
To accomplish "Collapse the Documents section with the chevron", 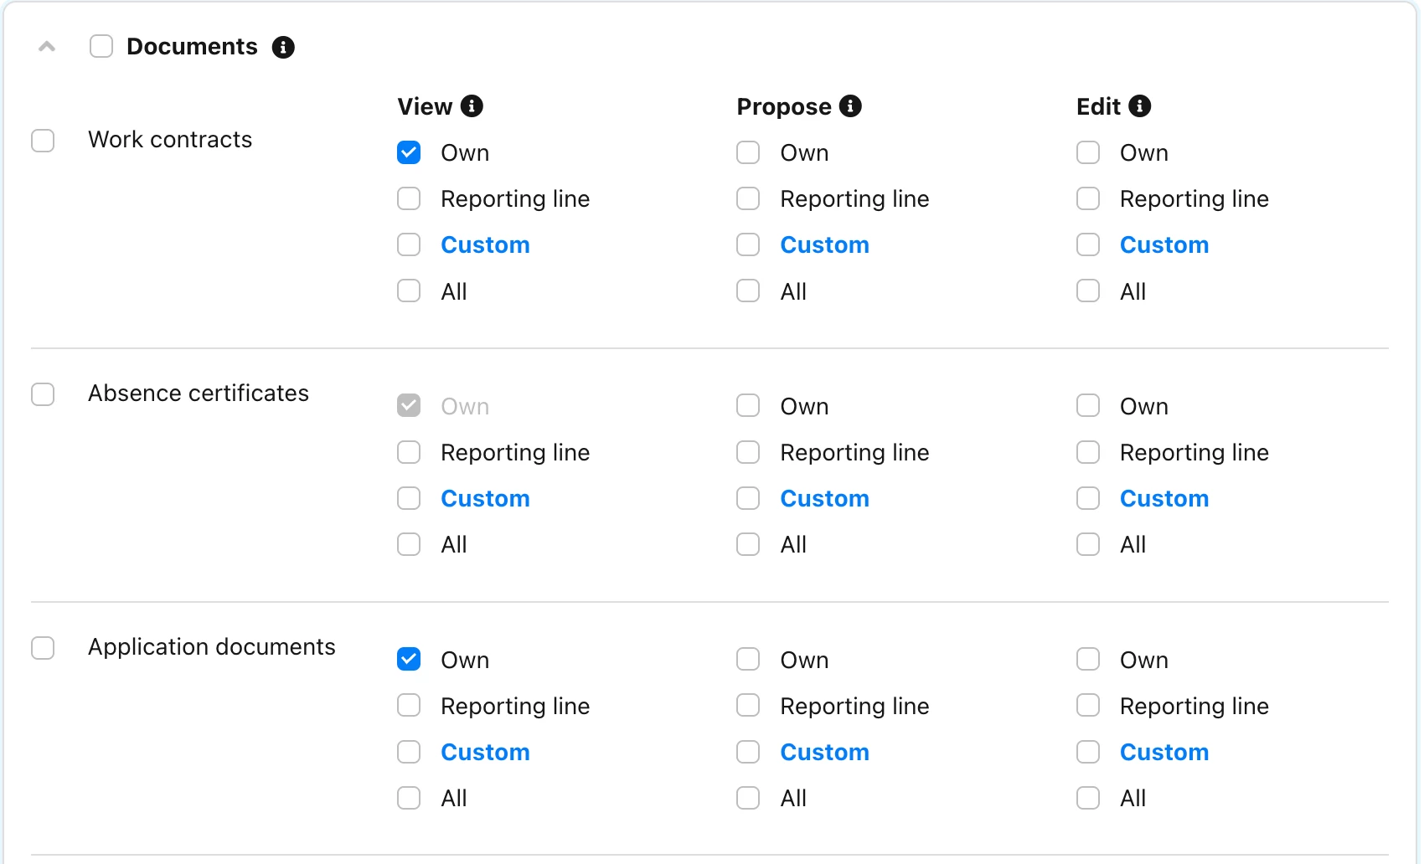I will 47,47.
